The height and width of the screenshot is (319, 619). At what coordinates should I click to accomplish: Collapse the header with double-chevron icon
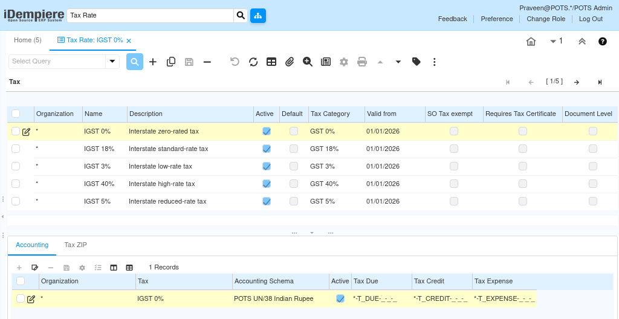(x=582, y=41)
